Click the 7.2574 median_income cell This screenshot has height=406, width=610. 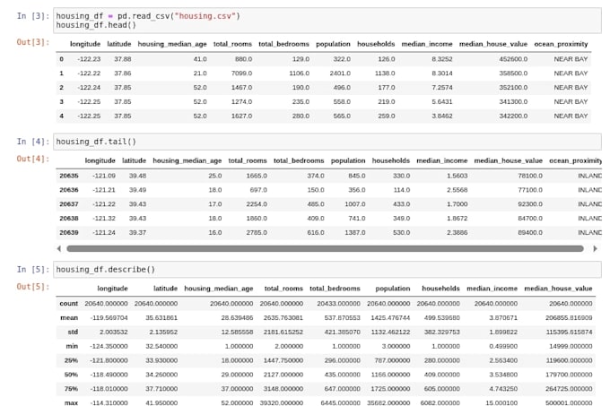click(442, 88)
